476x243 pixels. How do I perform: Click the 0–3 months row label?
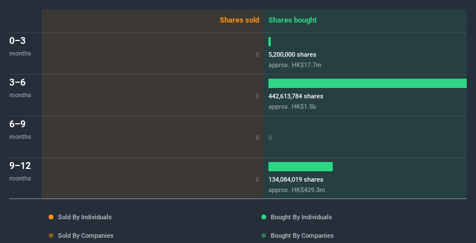[x=20, y=46]
